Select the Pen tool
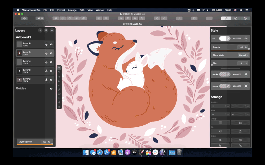The image size is (265, 165). [x=59, y=81]
